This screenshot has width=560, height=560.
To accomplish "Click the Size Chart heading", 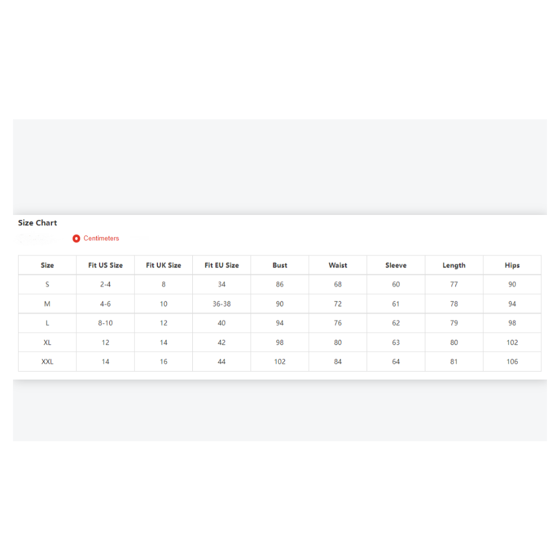I will coord(37,223).
